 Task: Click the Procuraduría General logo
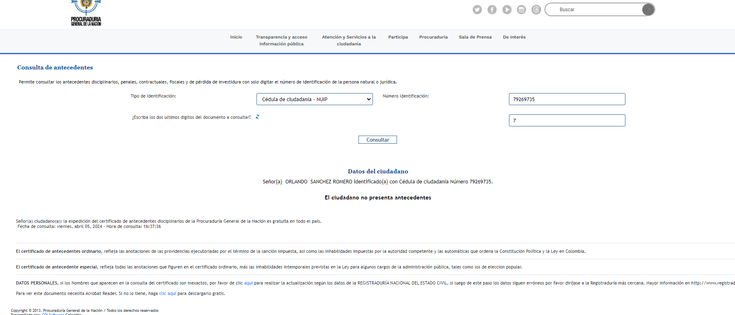pos(86,14)
